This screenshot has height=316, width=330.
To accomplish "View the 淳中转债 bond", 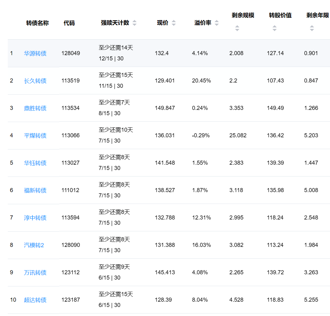I will point(35,218).
